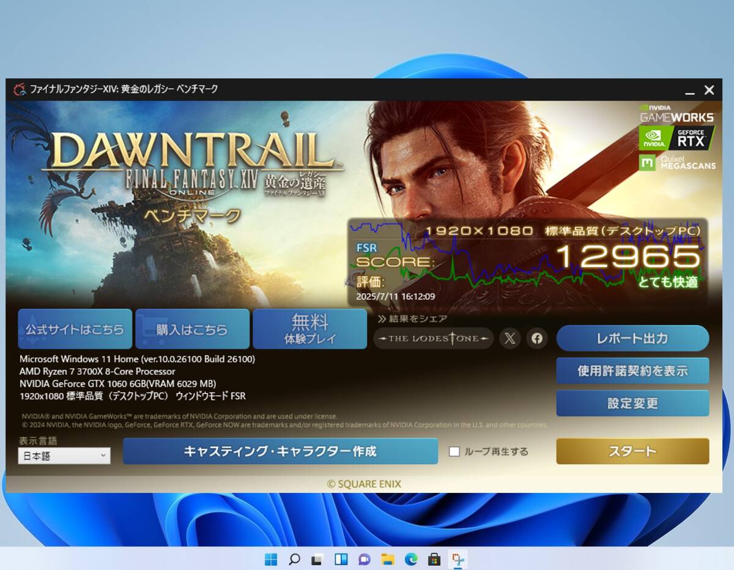Click the 1920x1080 ウィンドウモード FSR settings line

pos(133,396)
